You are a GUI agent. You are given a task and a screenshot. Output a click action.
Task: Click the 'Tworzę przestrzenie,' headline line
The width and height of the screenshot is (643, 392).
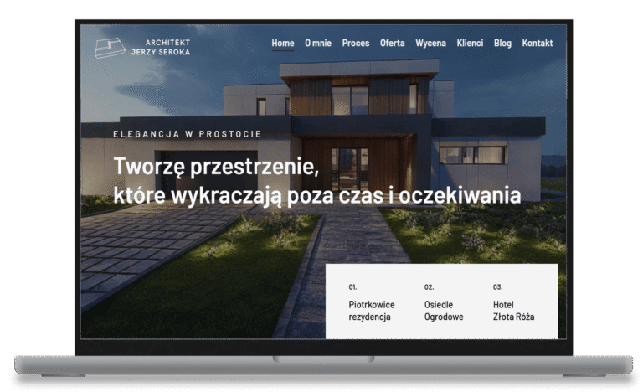point(216,166)
